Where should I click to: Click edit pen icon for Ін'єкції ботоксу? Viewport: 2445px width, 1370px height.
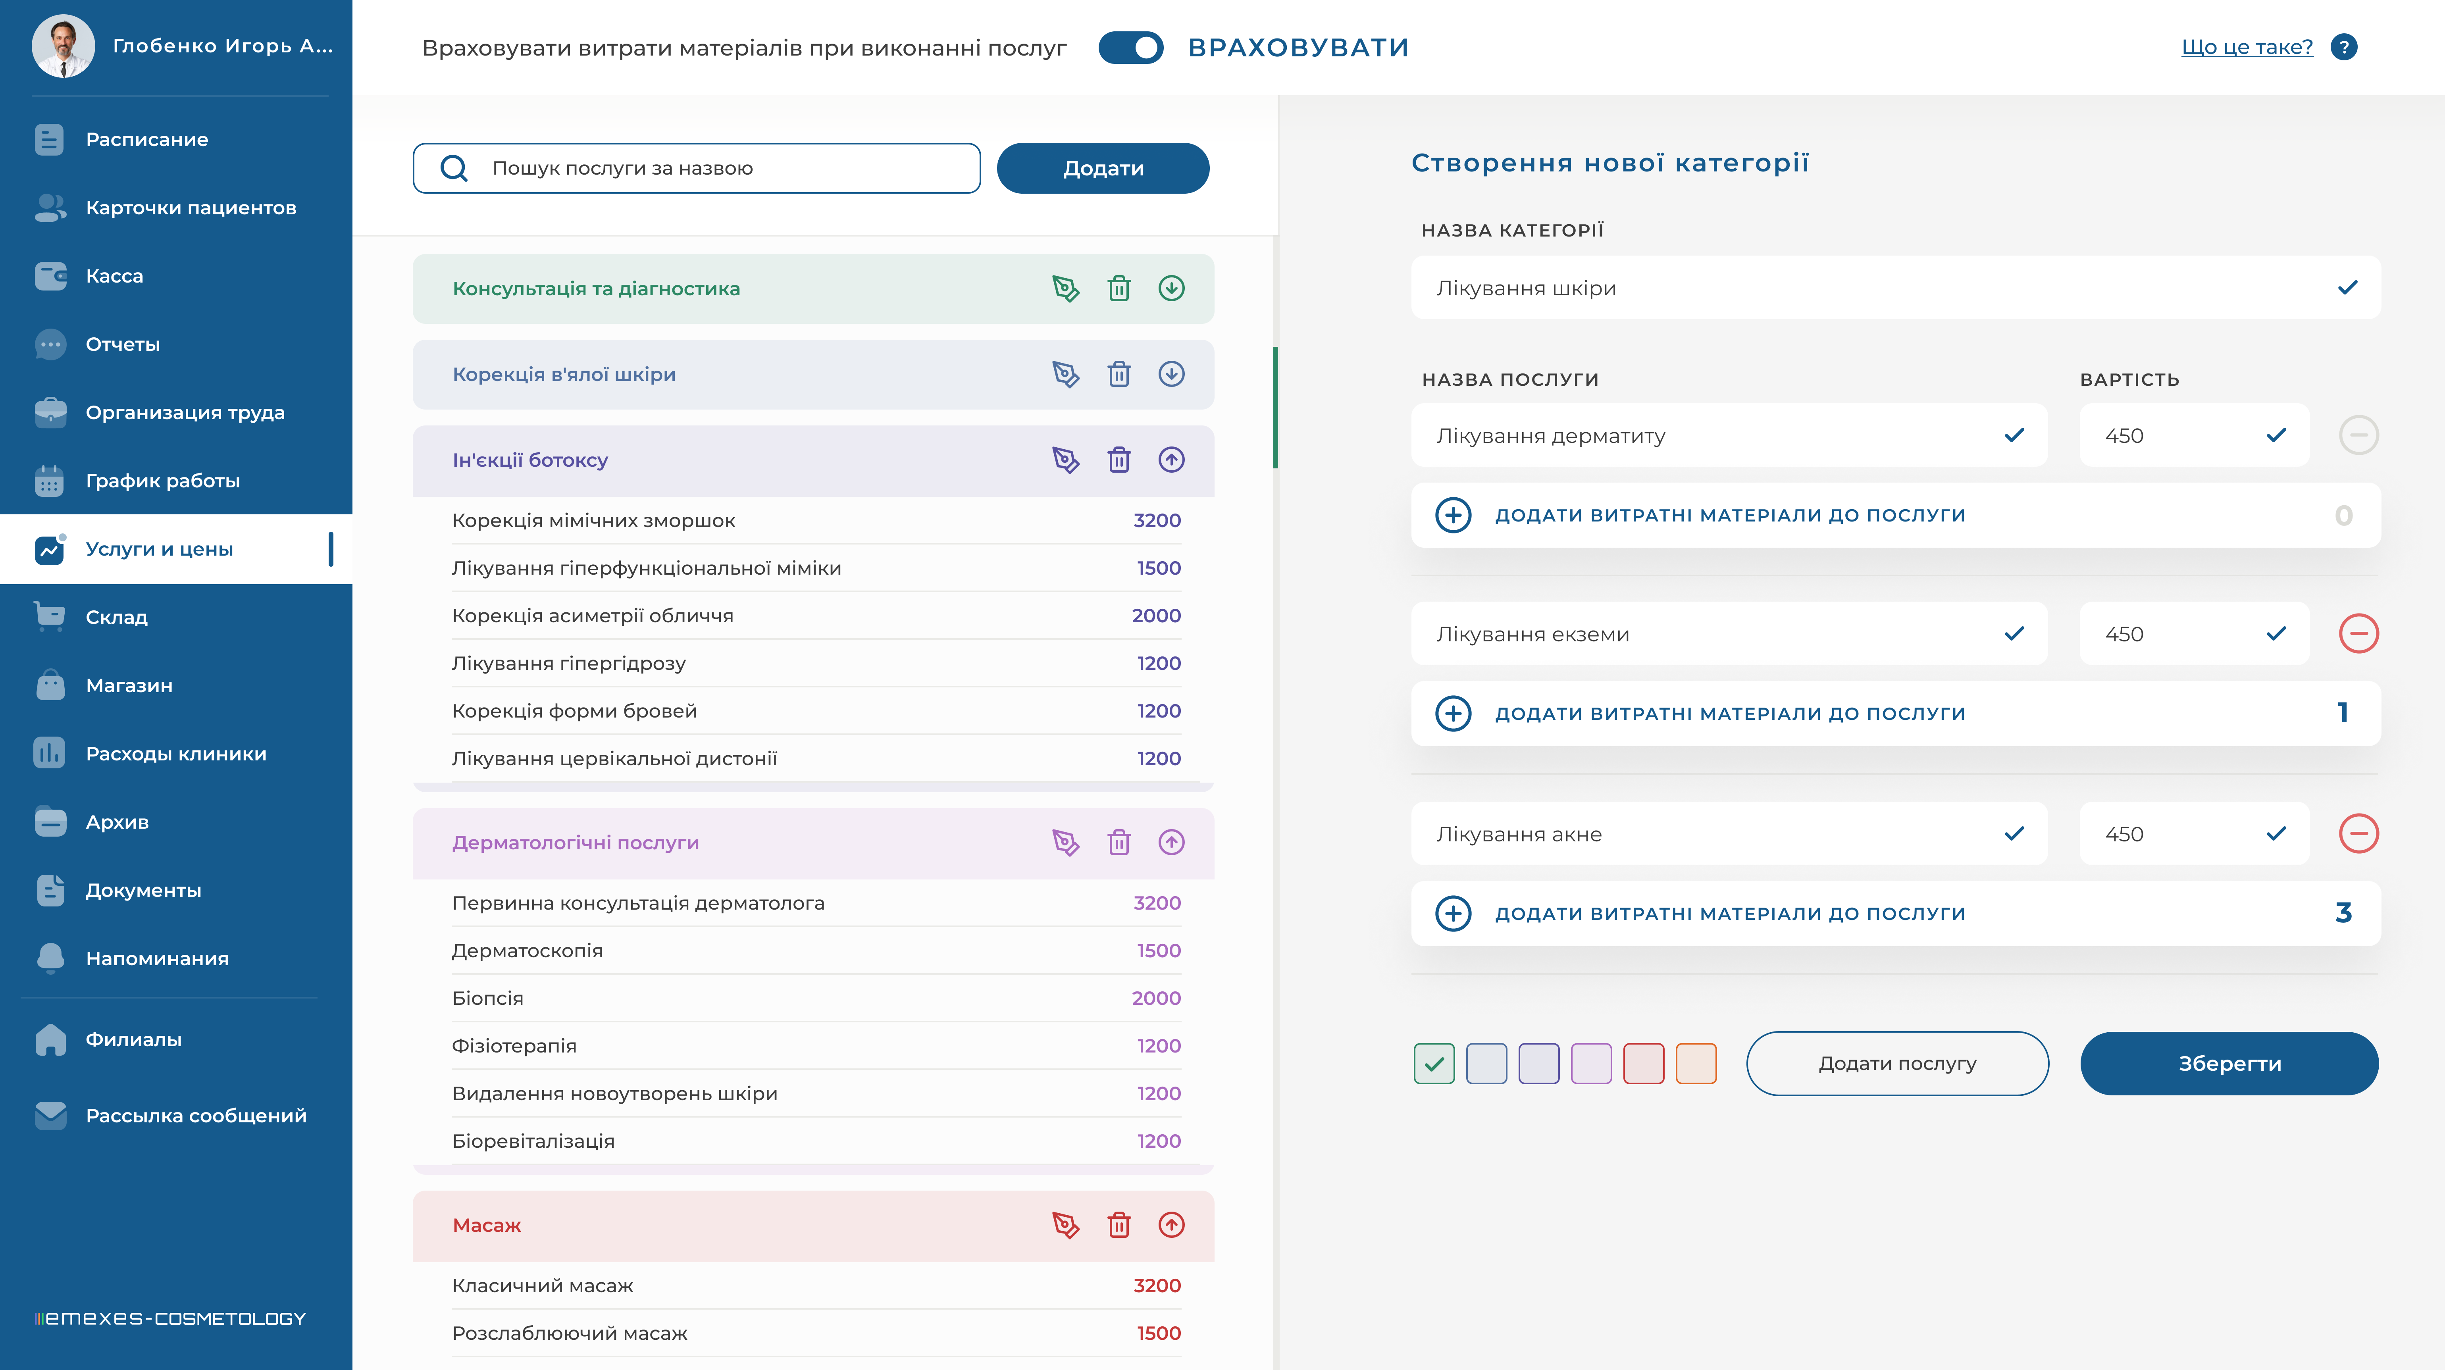pyautogui.click(x=1065, y=460)
